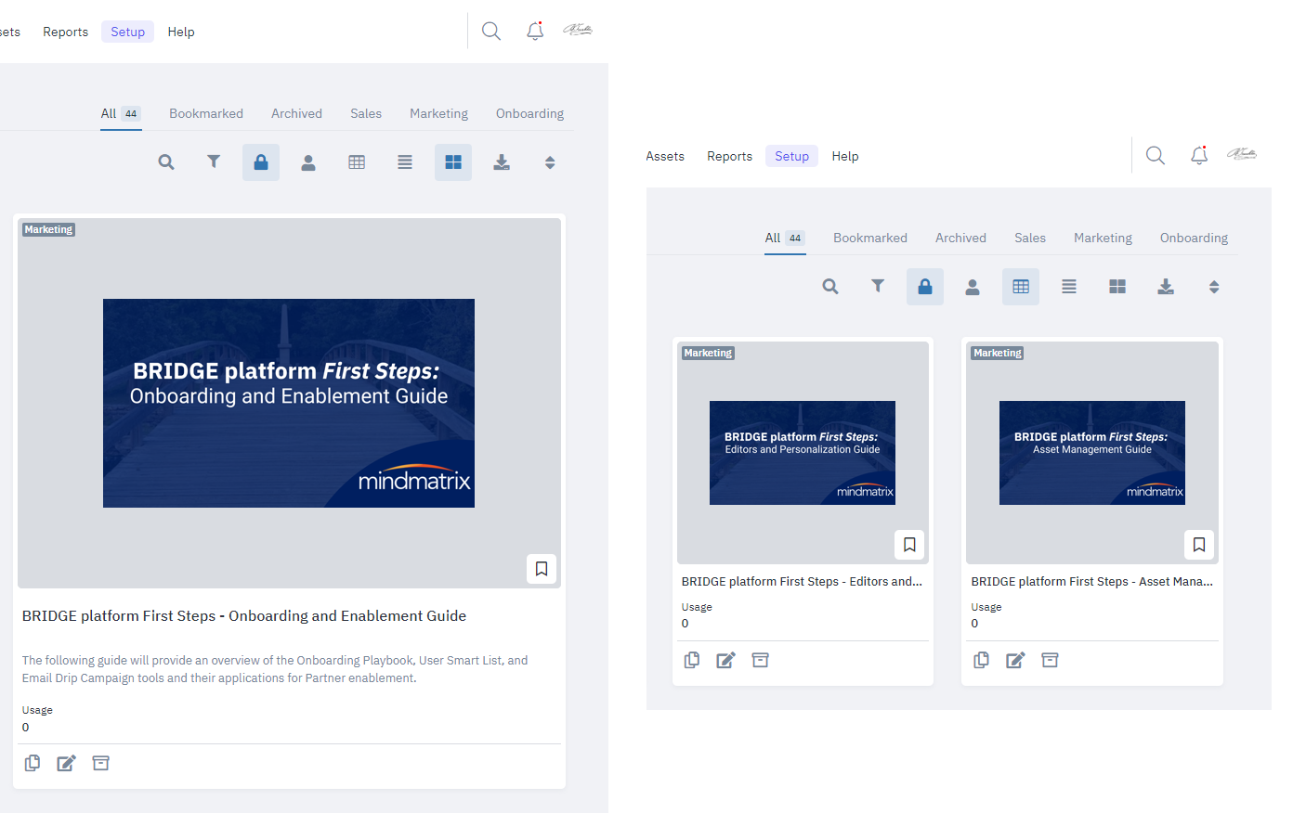
Task: Switch to large tile view in right panel
Action: (x=1117, y=287)
